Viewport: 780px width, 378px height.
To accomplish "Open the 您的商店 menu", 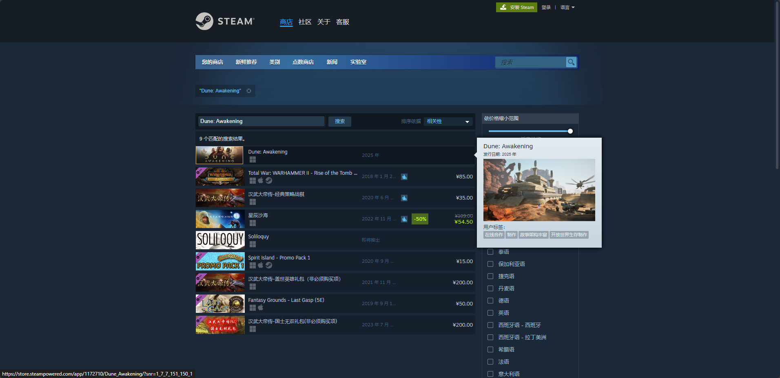I will pyautogui.click(x=213, y=62).
